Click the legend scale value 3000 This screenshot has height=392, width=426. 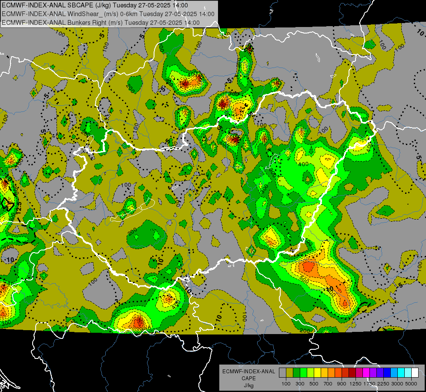pos(397,384)
